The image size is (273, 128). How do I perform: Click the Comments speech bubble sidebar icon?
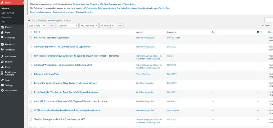click(x=2, y=38)
